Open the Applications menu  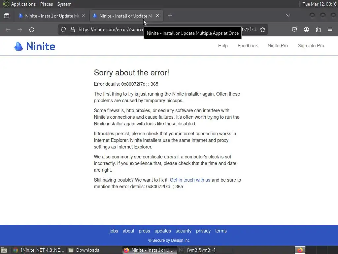pos(23,4)
